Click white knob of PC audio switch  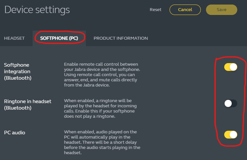pyautogui.click(x=233, y=135)
